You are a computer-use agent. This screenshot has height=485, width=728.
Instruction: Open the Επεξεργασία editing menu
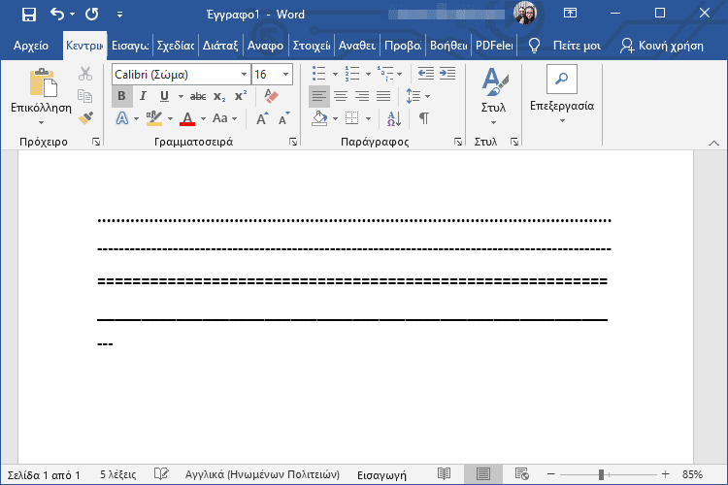coord(562,95)
